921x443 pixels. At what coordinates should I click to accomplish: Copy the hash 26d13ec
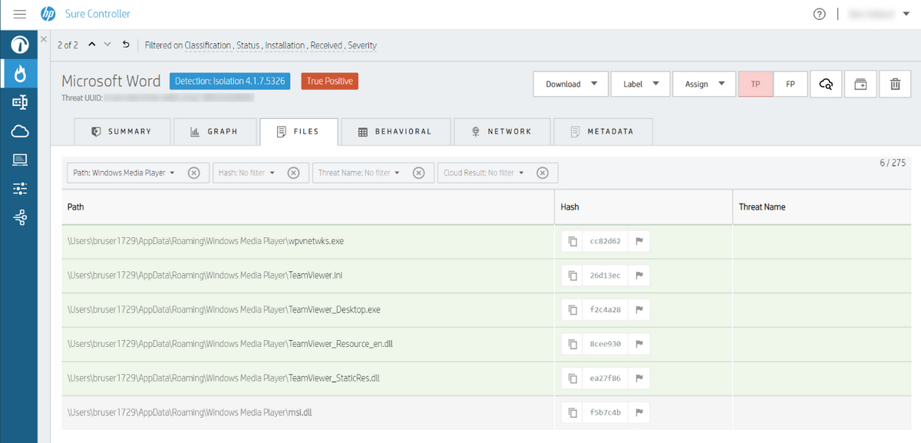point(573,276)
